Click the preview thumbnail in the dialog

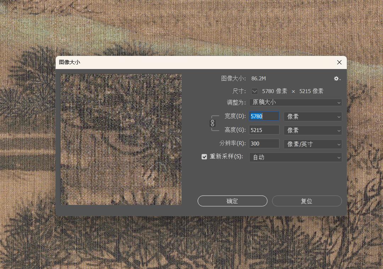[121, 139]
